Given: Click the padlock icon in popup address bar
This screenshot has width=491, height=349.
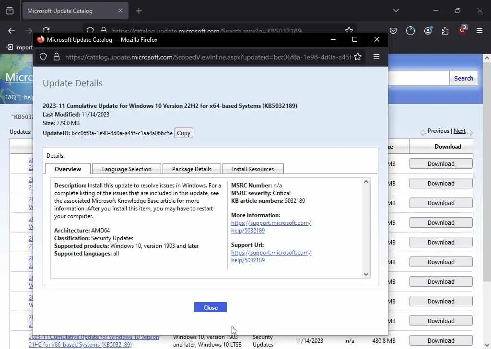Looking at the screenshot, I should tap(57, 57).
